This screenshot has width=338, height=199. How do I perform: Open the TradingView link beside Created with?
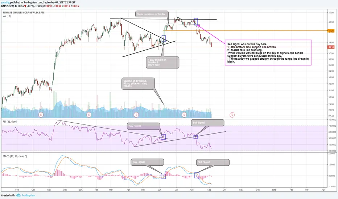(28, 195)
